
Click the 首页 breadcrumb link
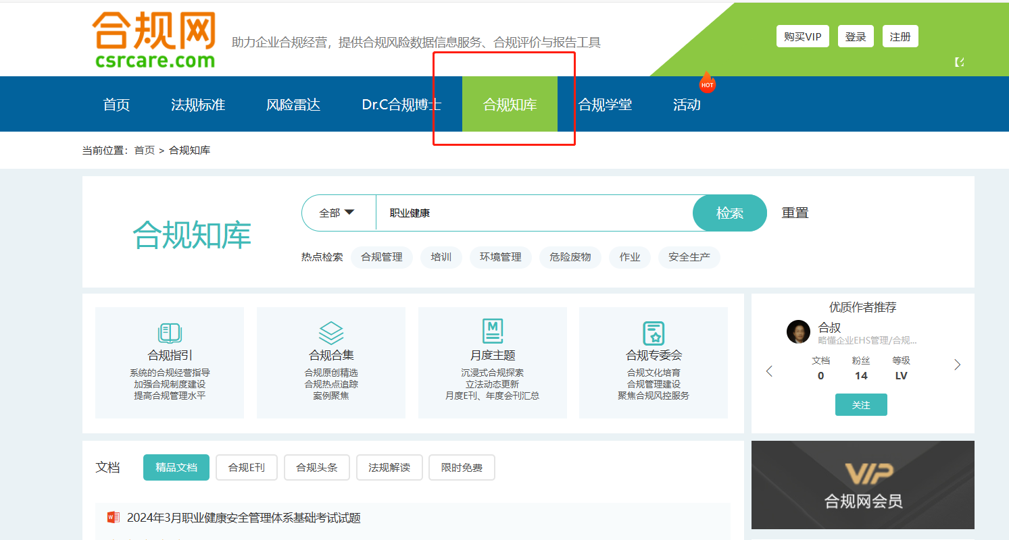click(x=145, y=151)
